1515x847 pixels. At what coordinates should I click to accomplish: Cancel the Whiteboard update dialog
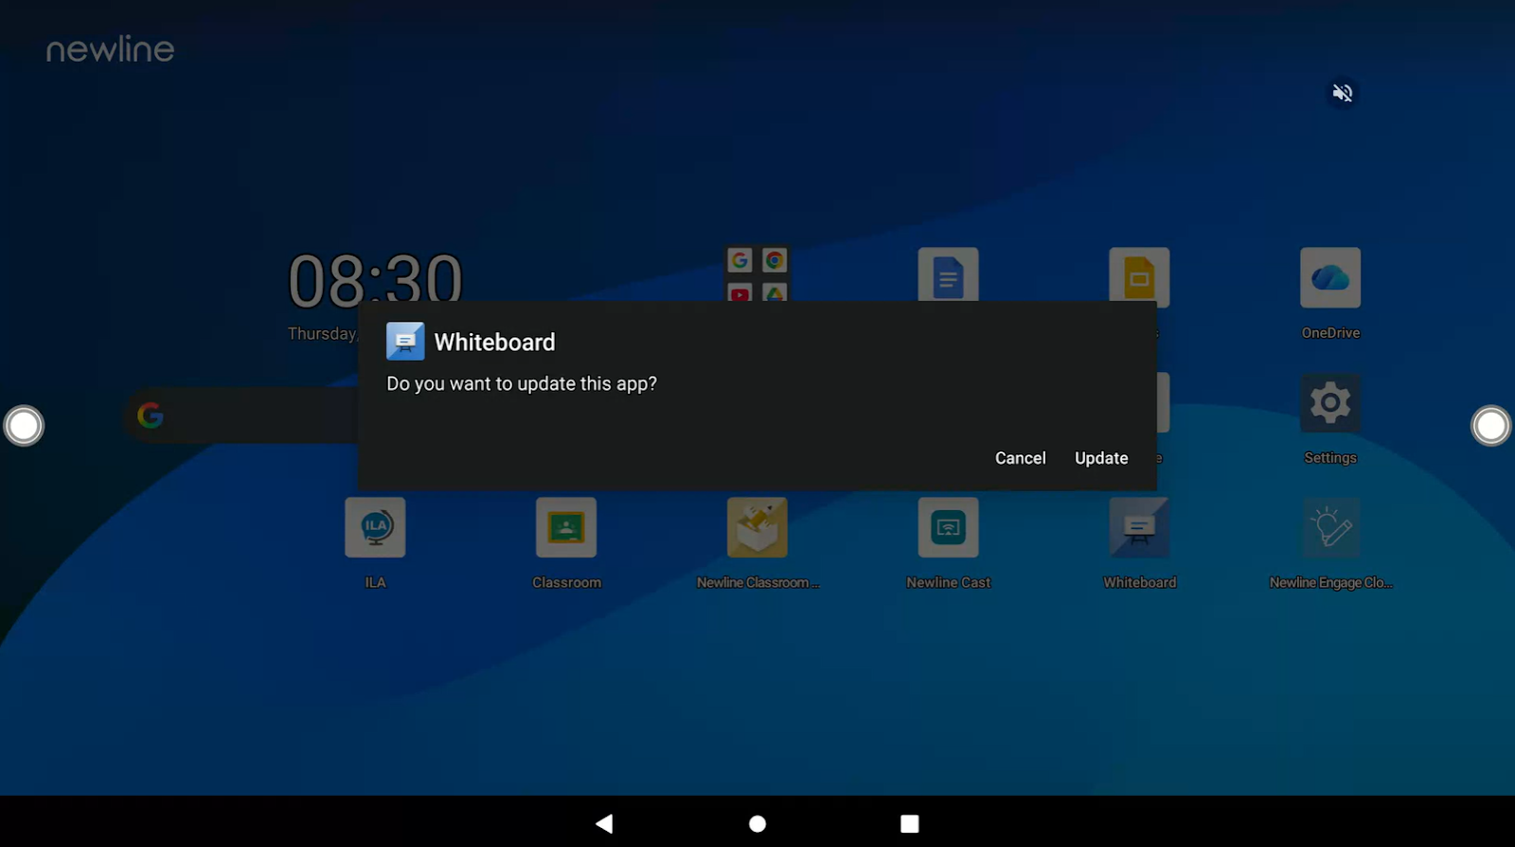pyautogui.click(x=1020, y=458)
